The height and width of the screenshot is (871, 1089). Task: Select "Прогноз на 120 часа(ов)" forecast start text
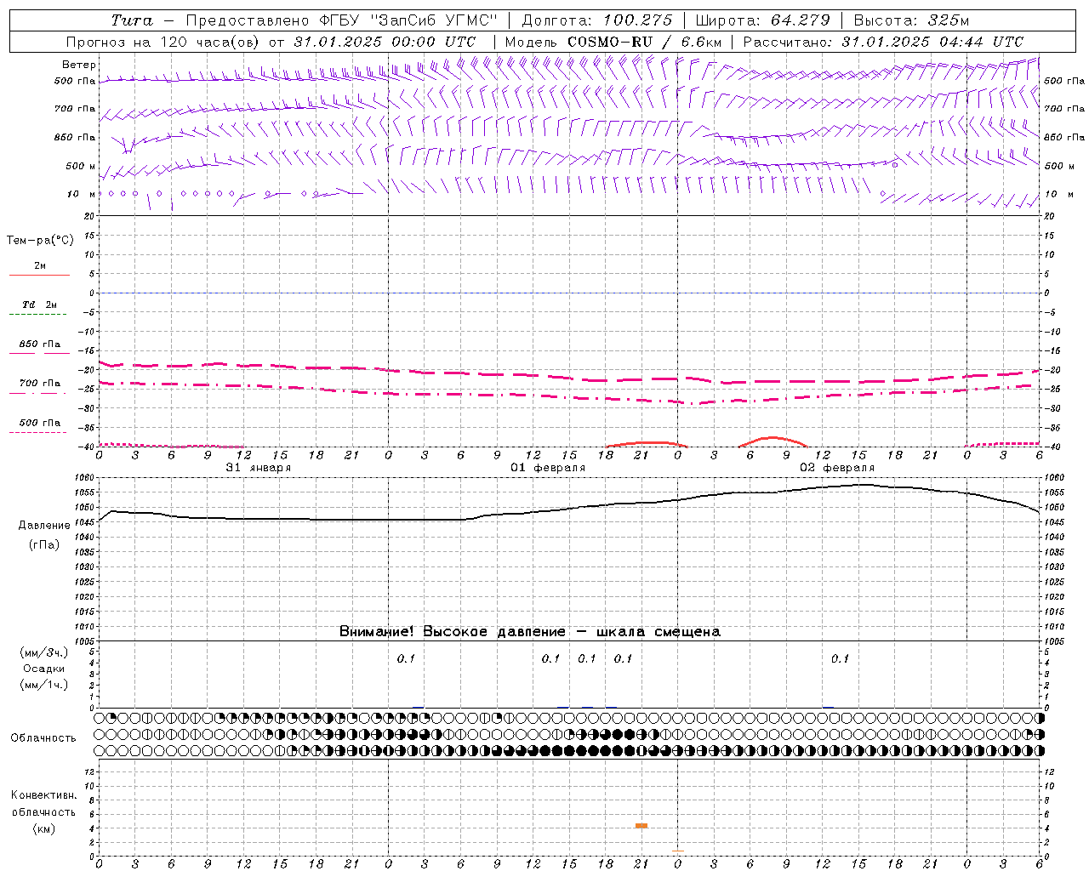pyautogui.click(x=164, y=42)
